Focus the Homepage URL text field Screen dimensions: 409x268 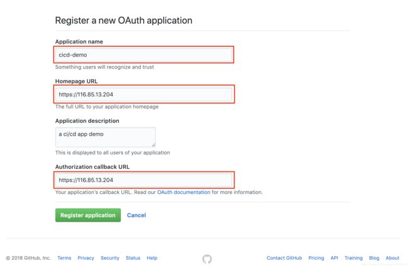pos(143,94)
